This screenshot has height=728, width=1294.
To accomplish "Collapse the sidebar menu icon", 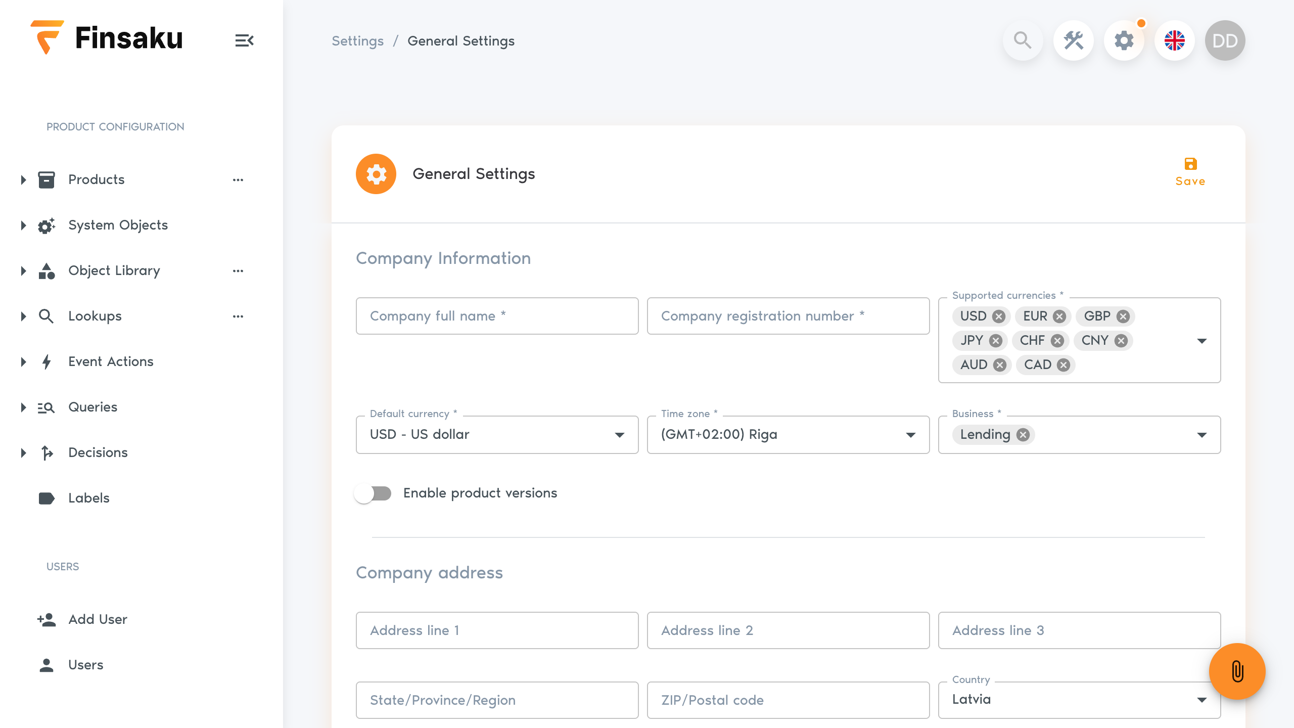I will 244,40.
